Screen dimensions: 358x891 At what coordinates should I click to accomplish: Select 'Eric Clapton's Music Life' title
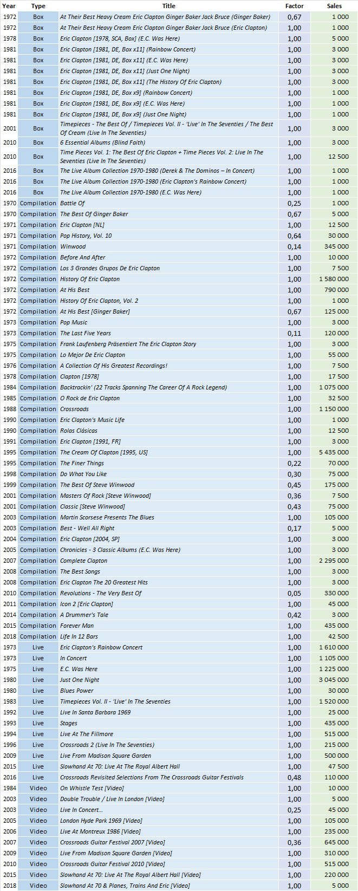click(x=92, y=420)
